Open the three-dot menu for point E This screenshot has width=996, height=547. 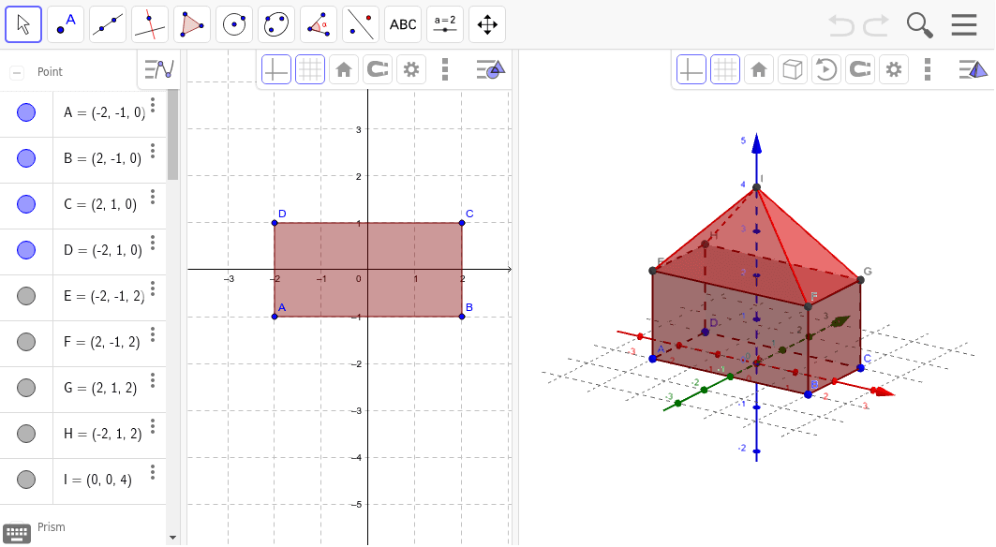pyautogui.click(x=153, y=289)
